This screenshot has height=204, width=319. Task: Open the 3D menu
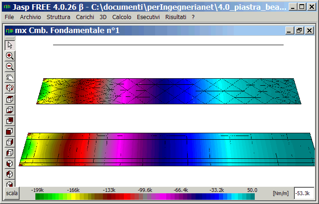103,17
